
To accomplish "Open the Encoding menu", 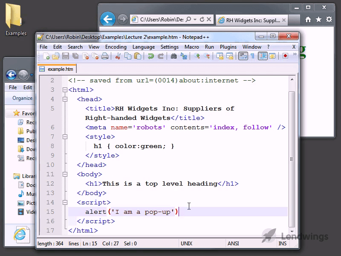I will coord(116,47).
